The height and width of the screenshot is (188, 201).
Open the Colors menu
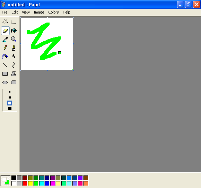point(53,12)
